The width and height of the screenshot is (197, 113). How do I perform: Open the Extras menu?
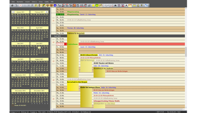coord(41,2)
